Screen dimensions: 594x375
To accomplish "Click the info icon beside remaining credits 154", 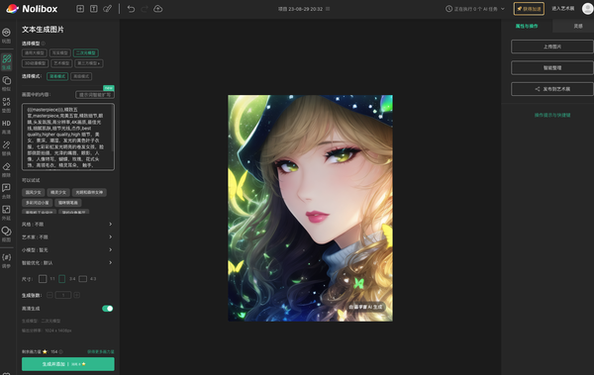I will 60,352.
